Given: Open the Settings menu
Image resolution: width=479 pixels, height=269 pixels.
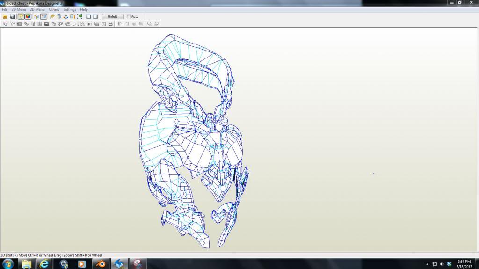Looking at the screenshot, I should (70, 9).
